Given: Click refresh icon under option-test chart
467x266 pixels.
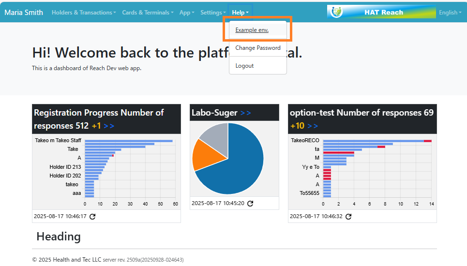Looking at the screenshot, I should point(348,216).
